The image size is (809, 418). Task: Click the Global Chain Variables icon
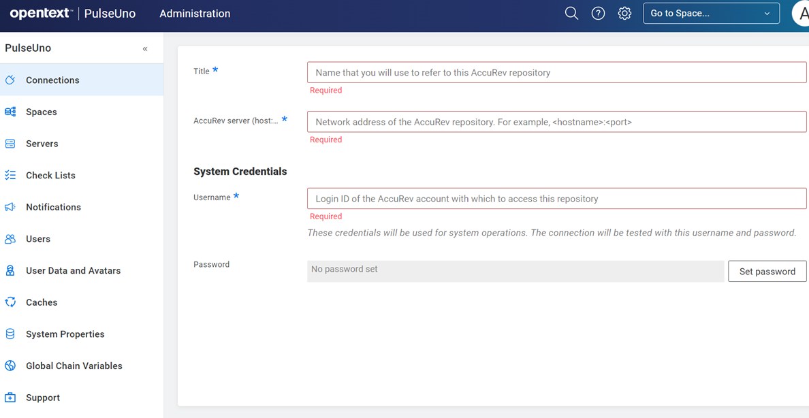pyautogui.click(x=10, y=366)
